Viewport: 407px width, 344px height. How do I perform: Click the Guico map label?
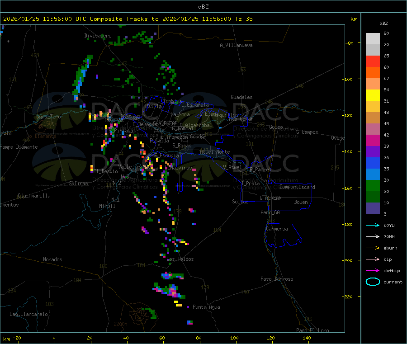tap(276, 127)
